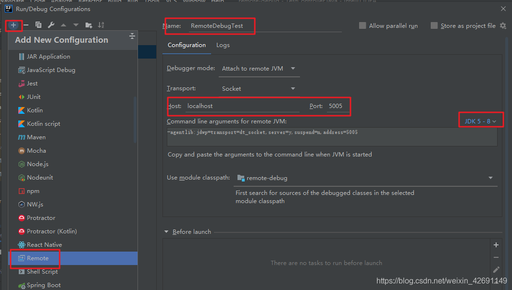Viewport: 512px width, 290px height.
Task: Collapse list icon in Add New Configuration header
Action: coord(132,36)
